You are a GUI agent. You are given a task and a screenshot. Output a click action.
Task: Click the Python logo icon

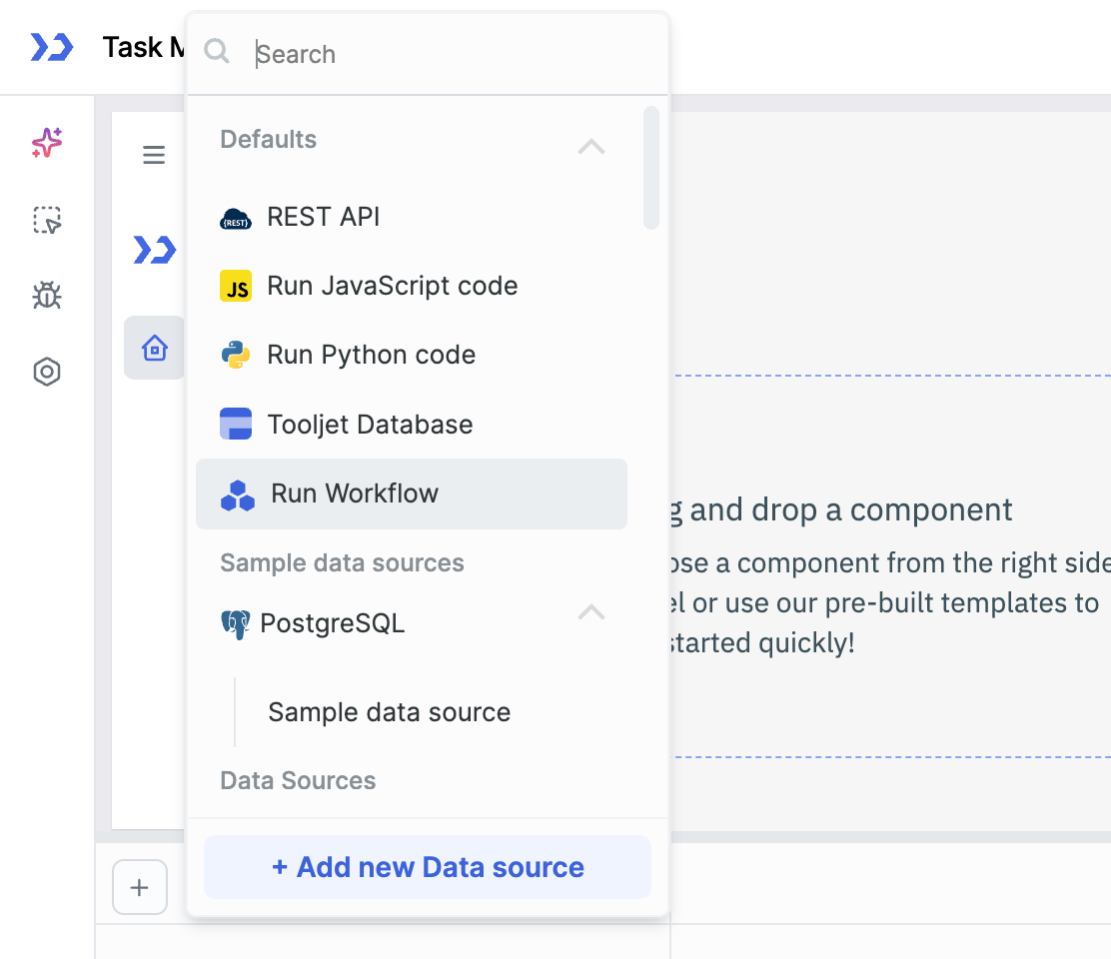236,356
